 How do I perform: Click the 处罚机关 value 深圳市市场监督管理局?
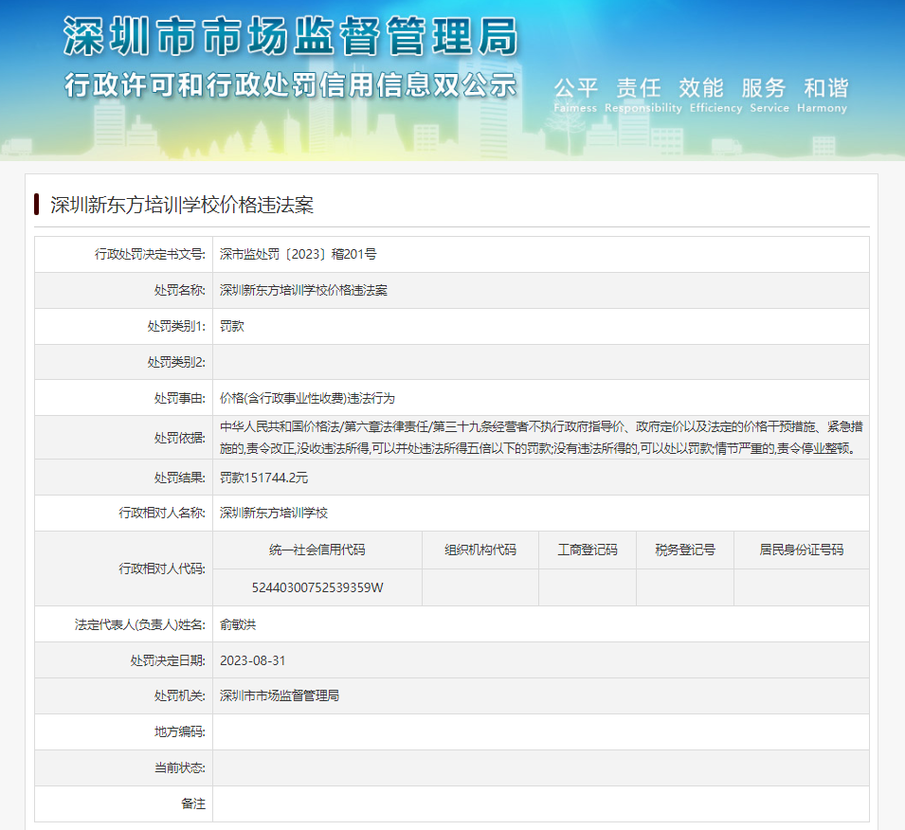[x=280, y=696]
